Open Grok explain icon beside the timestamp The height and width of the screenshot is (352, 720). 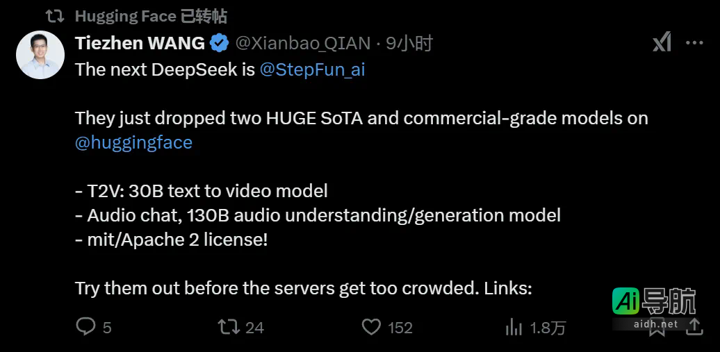(662, 42)
